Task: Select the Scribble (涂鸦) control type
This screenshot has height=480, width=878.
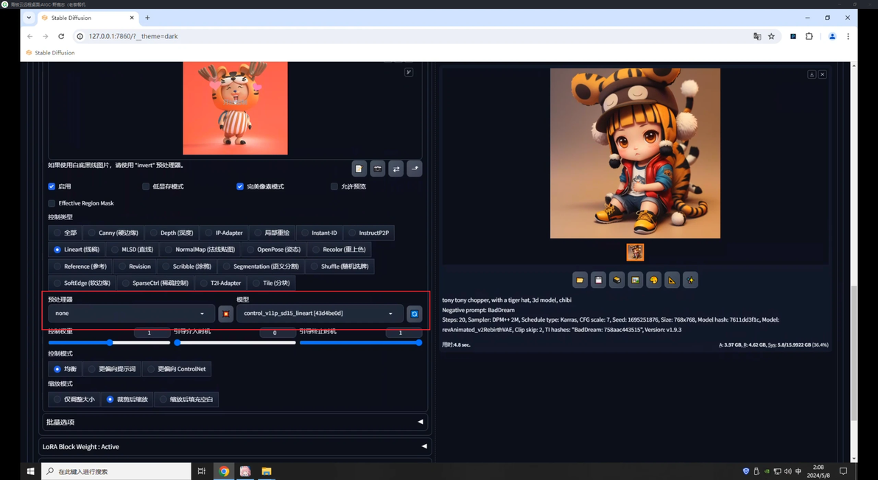Action: pyautogui.click(x=187, y=267)
